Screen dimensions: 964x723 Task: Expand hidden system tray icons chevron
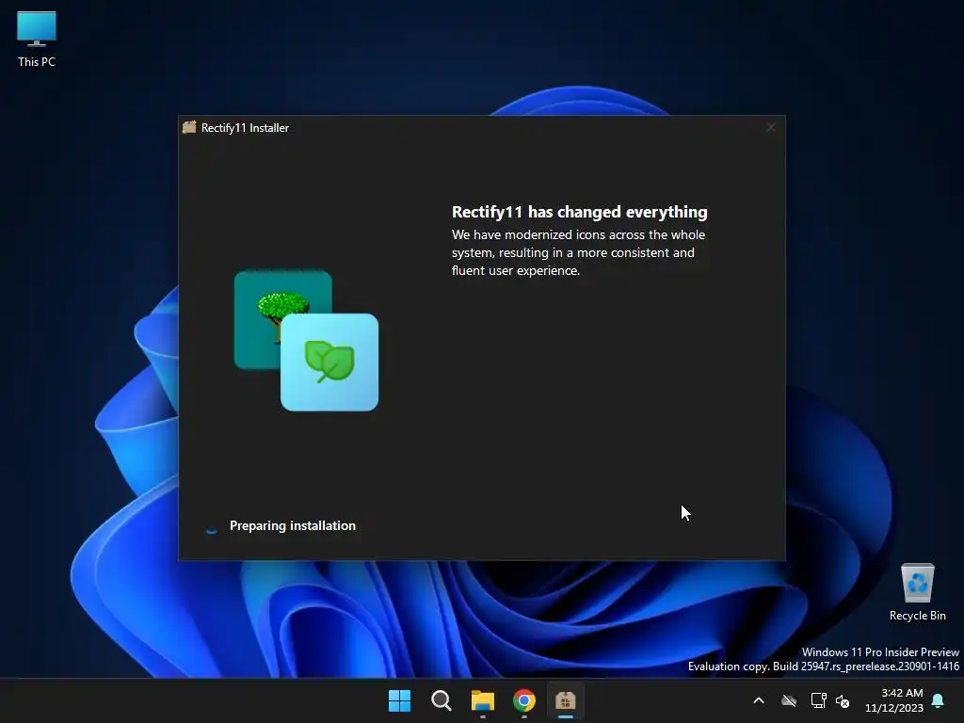pyautogui.click(x=759, y=700)
